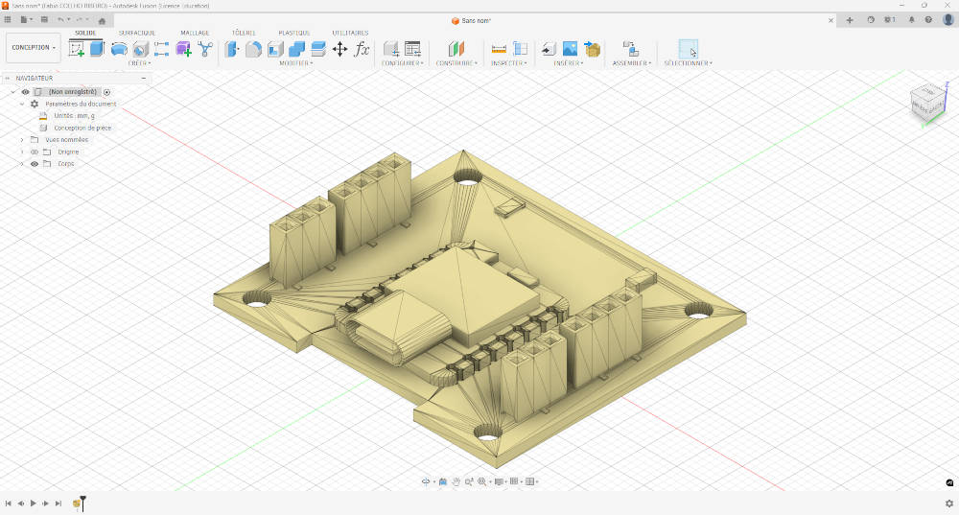Viewport: 959px width, 515px height.
Task: Select the Extrude tool icon
Action: 97,48
